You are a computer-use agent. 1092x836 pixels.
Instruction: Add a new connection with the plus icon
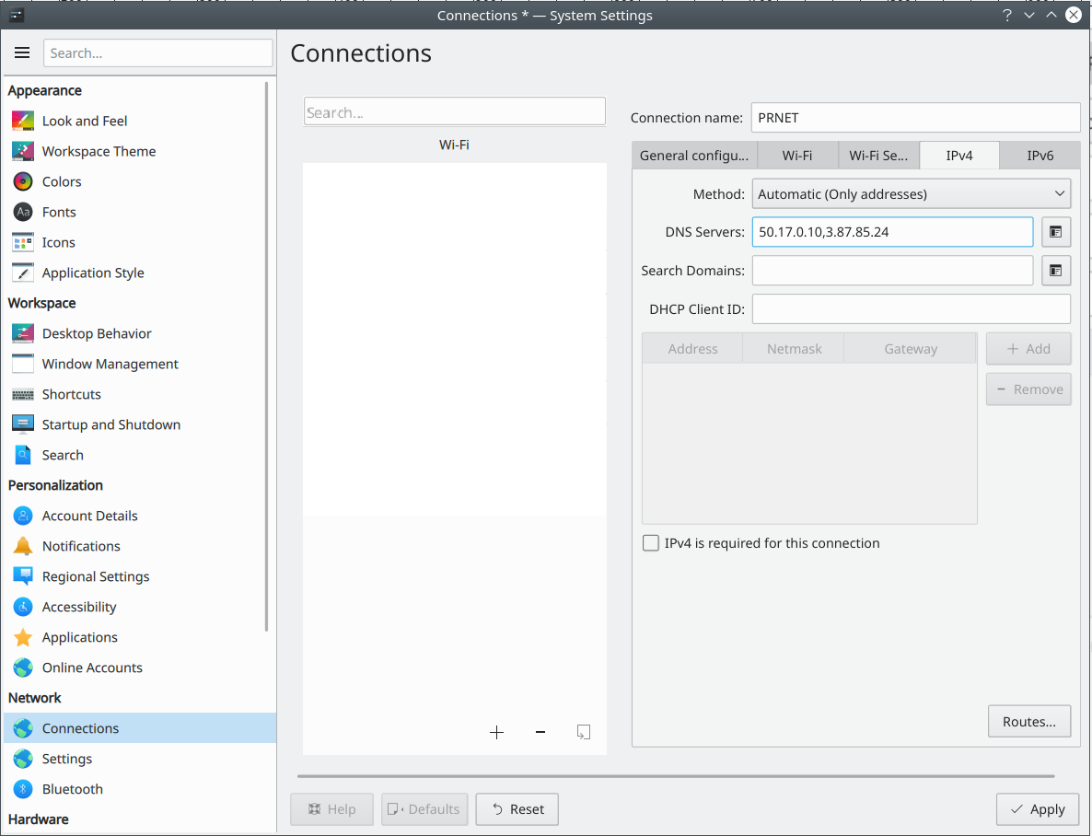point(497,732)
